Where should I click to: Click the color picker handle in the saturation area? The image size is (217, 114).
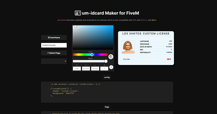[x=75, y=26]
